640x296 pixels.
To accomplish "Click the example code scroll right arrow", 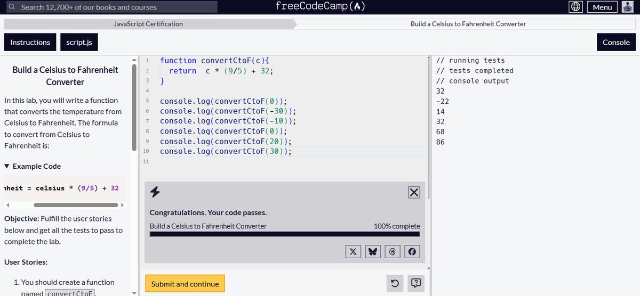I will point(123,205).
